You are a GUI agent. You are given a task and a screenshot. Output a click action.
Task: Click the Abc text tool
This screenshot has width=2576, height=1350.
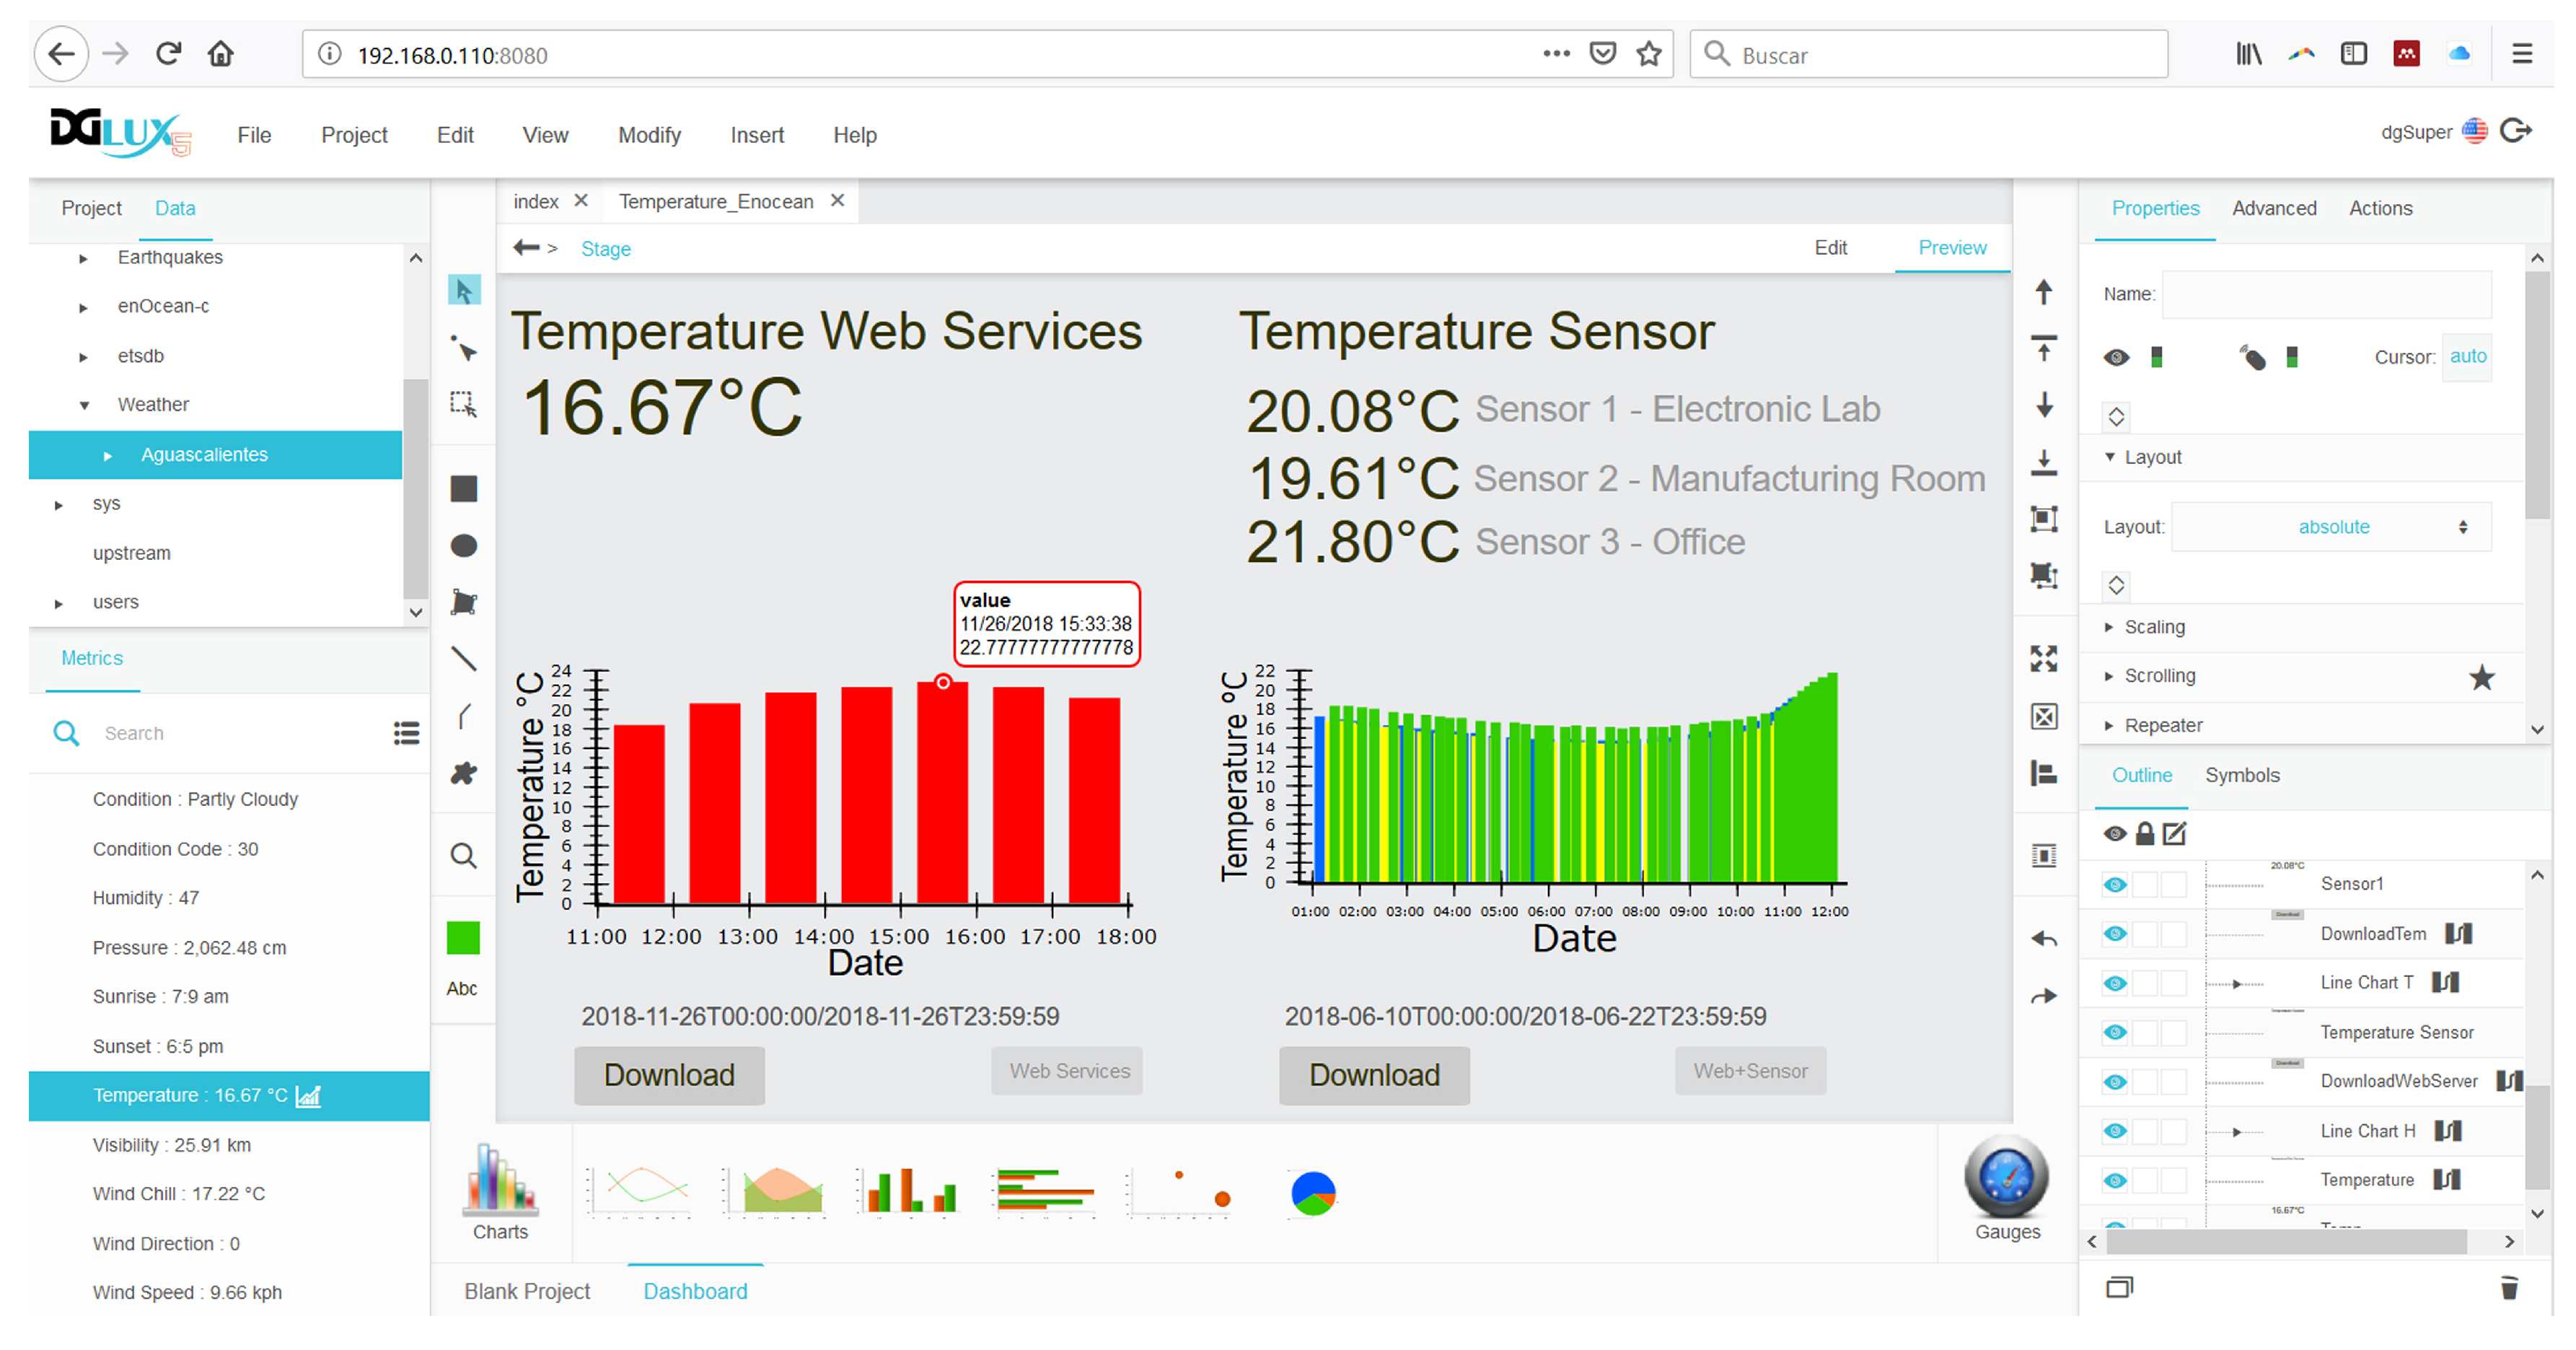tap(461, 988)
